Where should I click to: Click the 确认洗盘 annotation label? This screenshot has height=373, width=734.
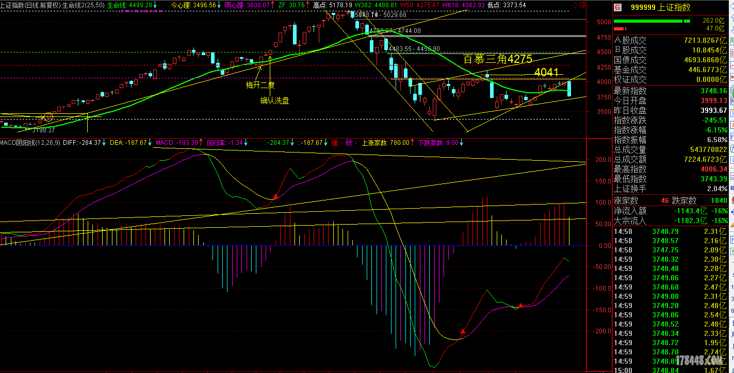(x=274, y=100)
